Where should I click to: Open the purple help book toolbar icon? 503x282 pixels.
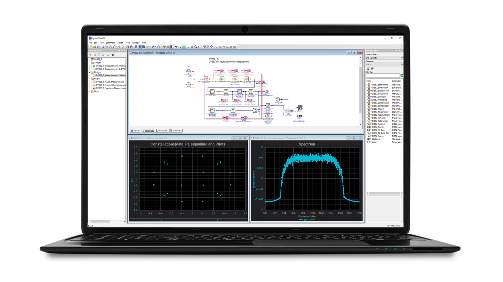131,47
